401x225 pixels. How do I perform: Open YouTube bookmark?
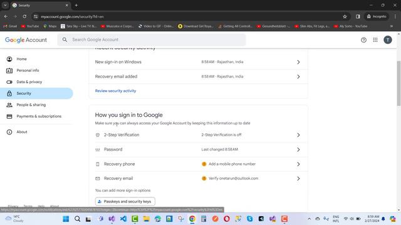point(30,26)
